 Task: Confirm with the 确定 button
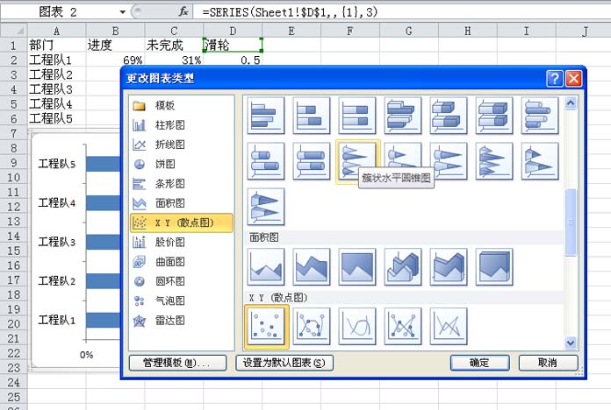coord(479,363)
